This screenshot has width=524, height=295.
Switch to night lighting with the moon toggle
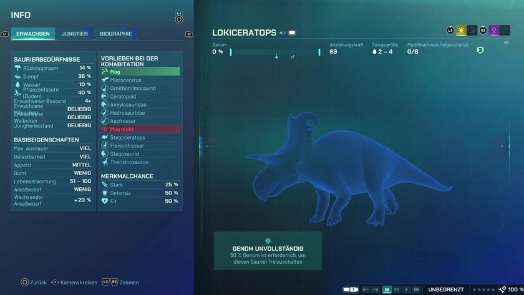click(x=472, y=31)
